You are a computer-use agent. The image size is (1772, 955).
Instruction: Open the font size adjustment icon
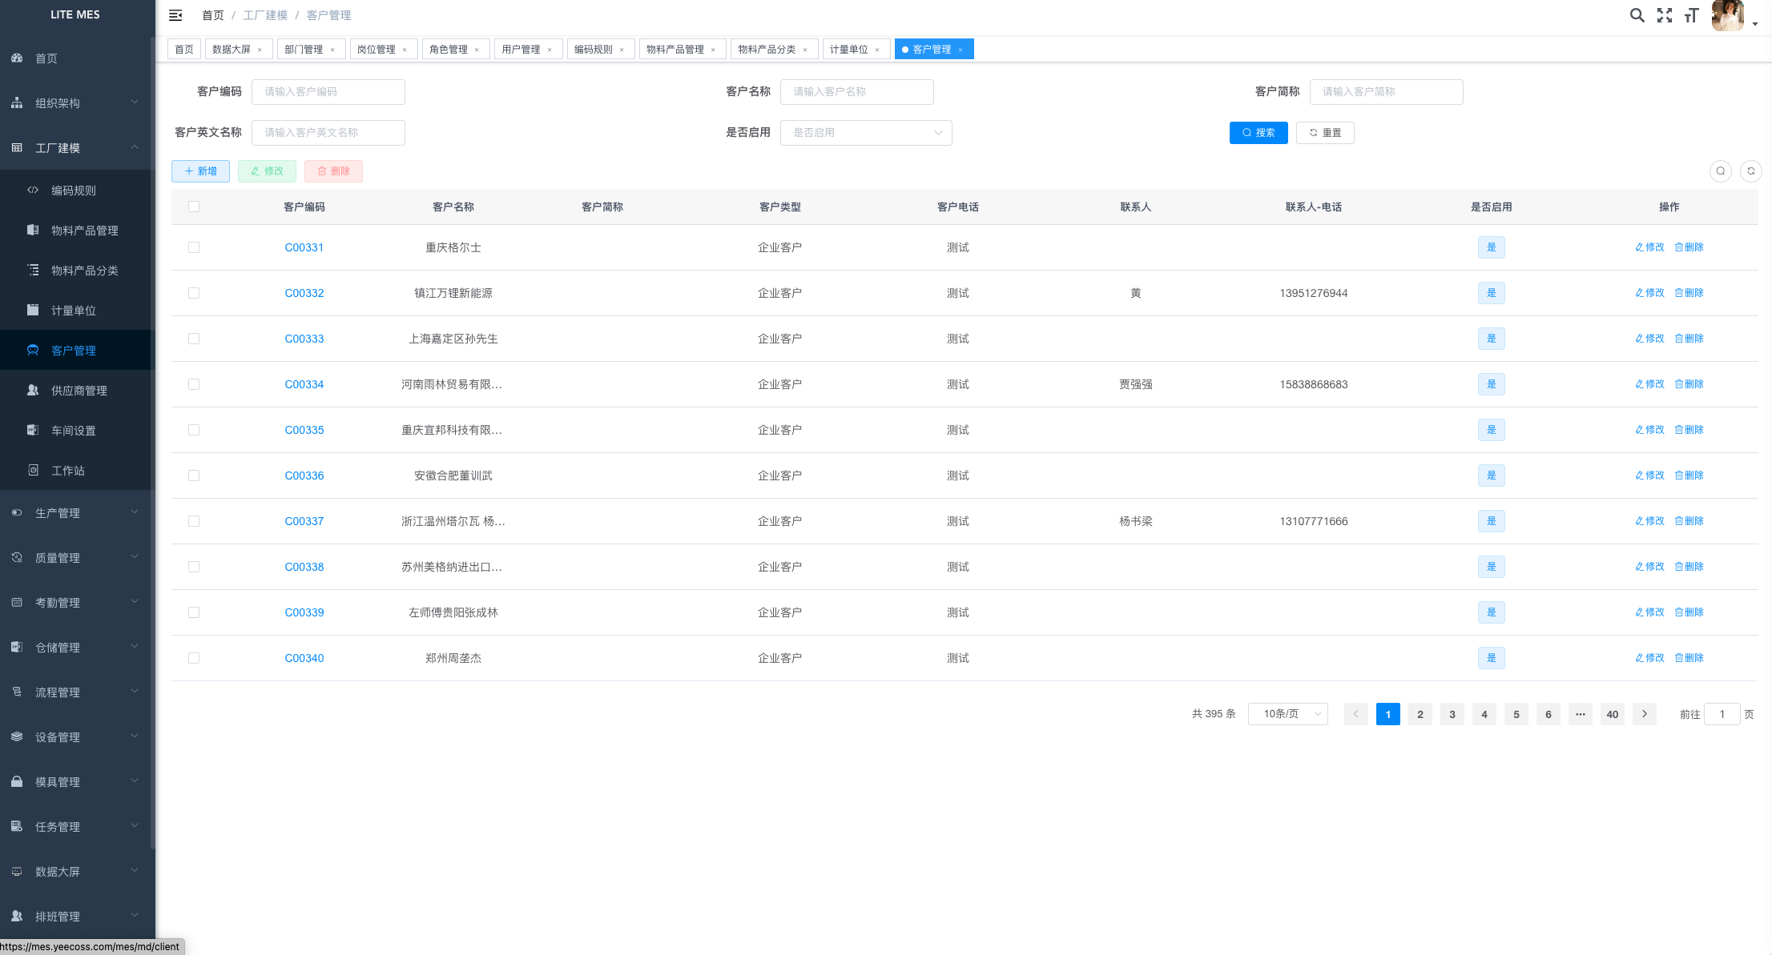[x=1692, y=15]
